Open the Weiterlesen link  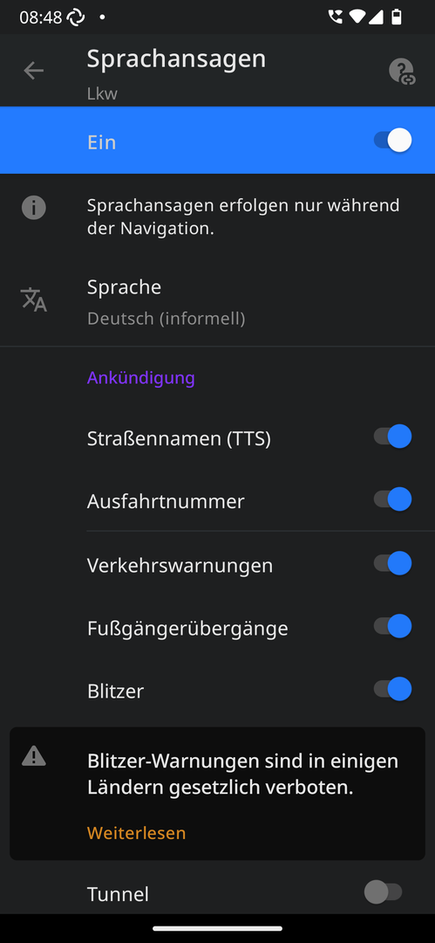[136, 833]
